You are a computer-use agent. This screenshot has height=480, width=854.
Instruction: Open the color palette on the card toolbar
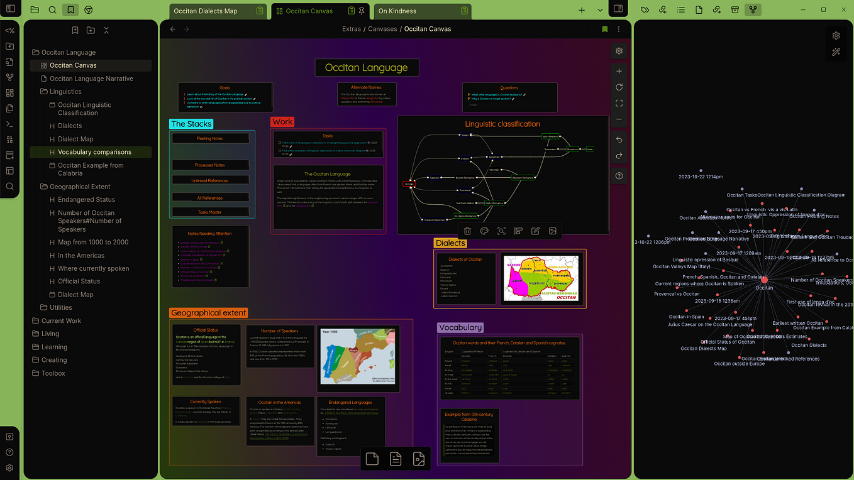484,231
